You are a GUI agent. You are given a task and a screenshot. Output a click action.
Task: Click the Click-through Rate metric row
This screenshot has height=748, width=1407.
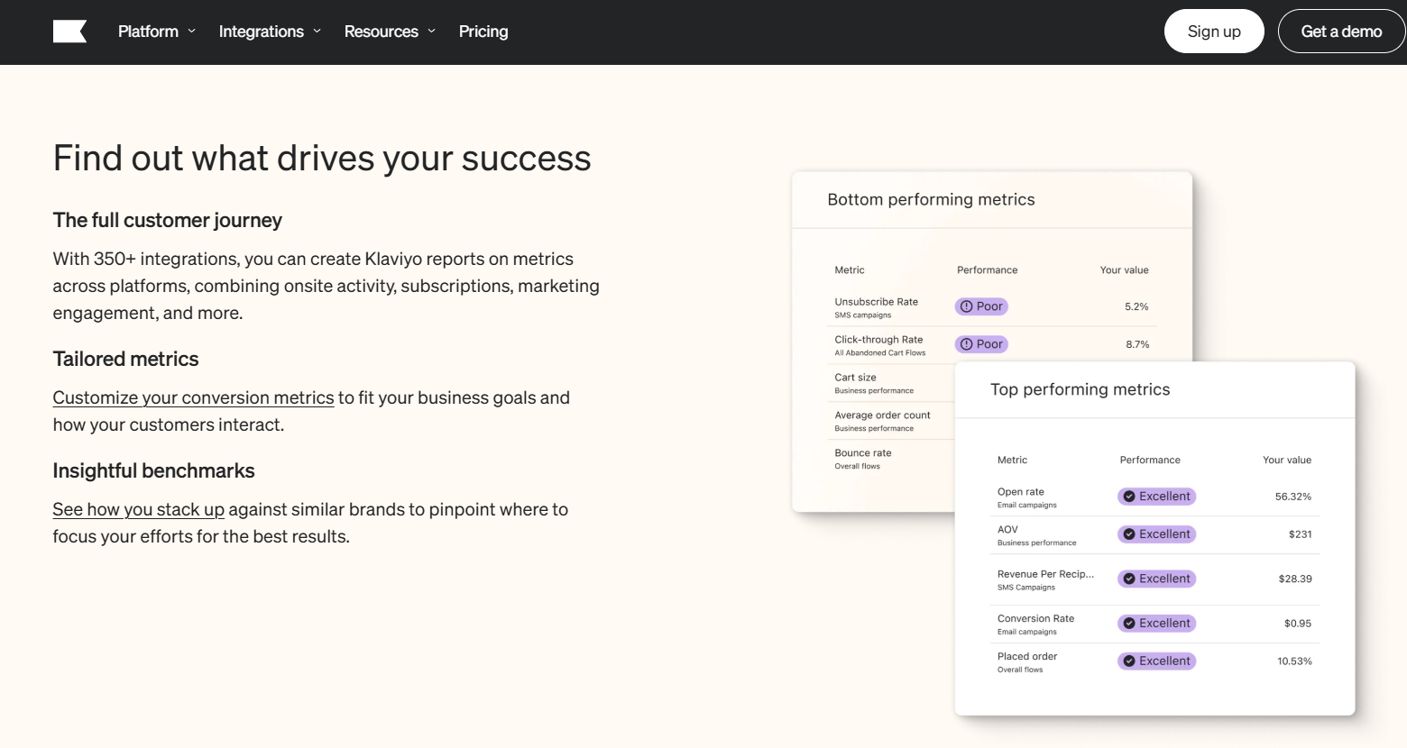[x=992, y=345]
